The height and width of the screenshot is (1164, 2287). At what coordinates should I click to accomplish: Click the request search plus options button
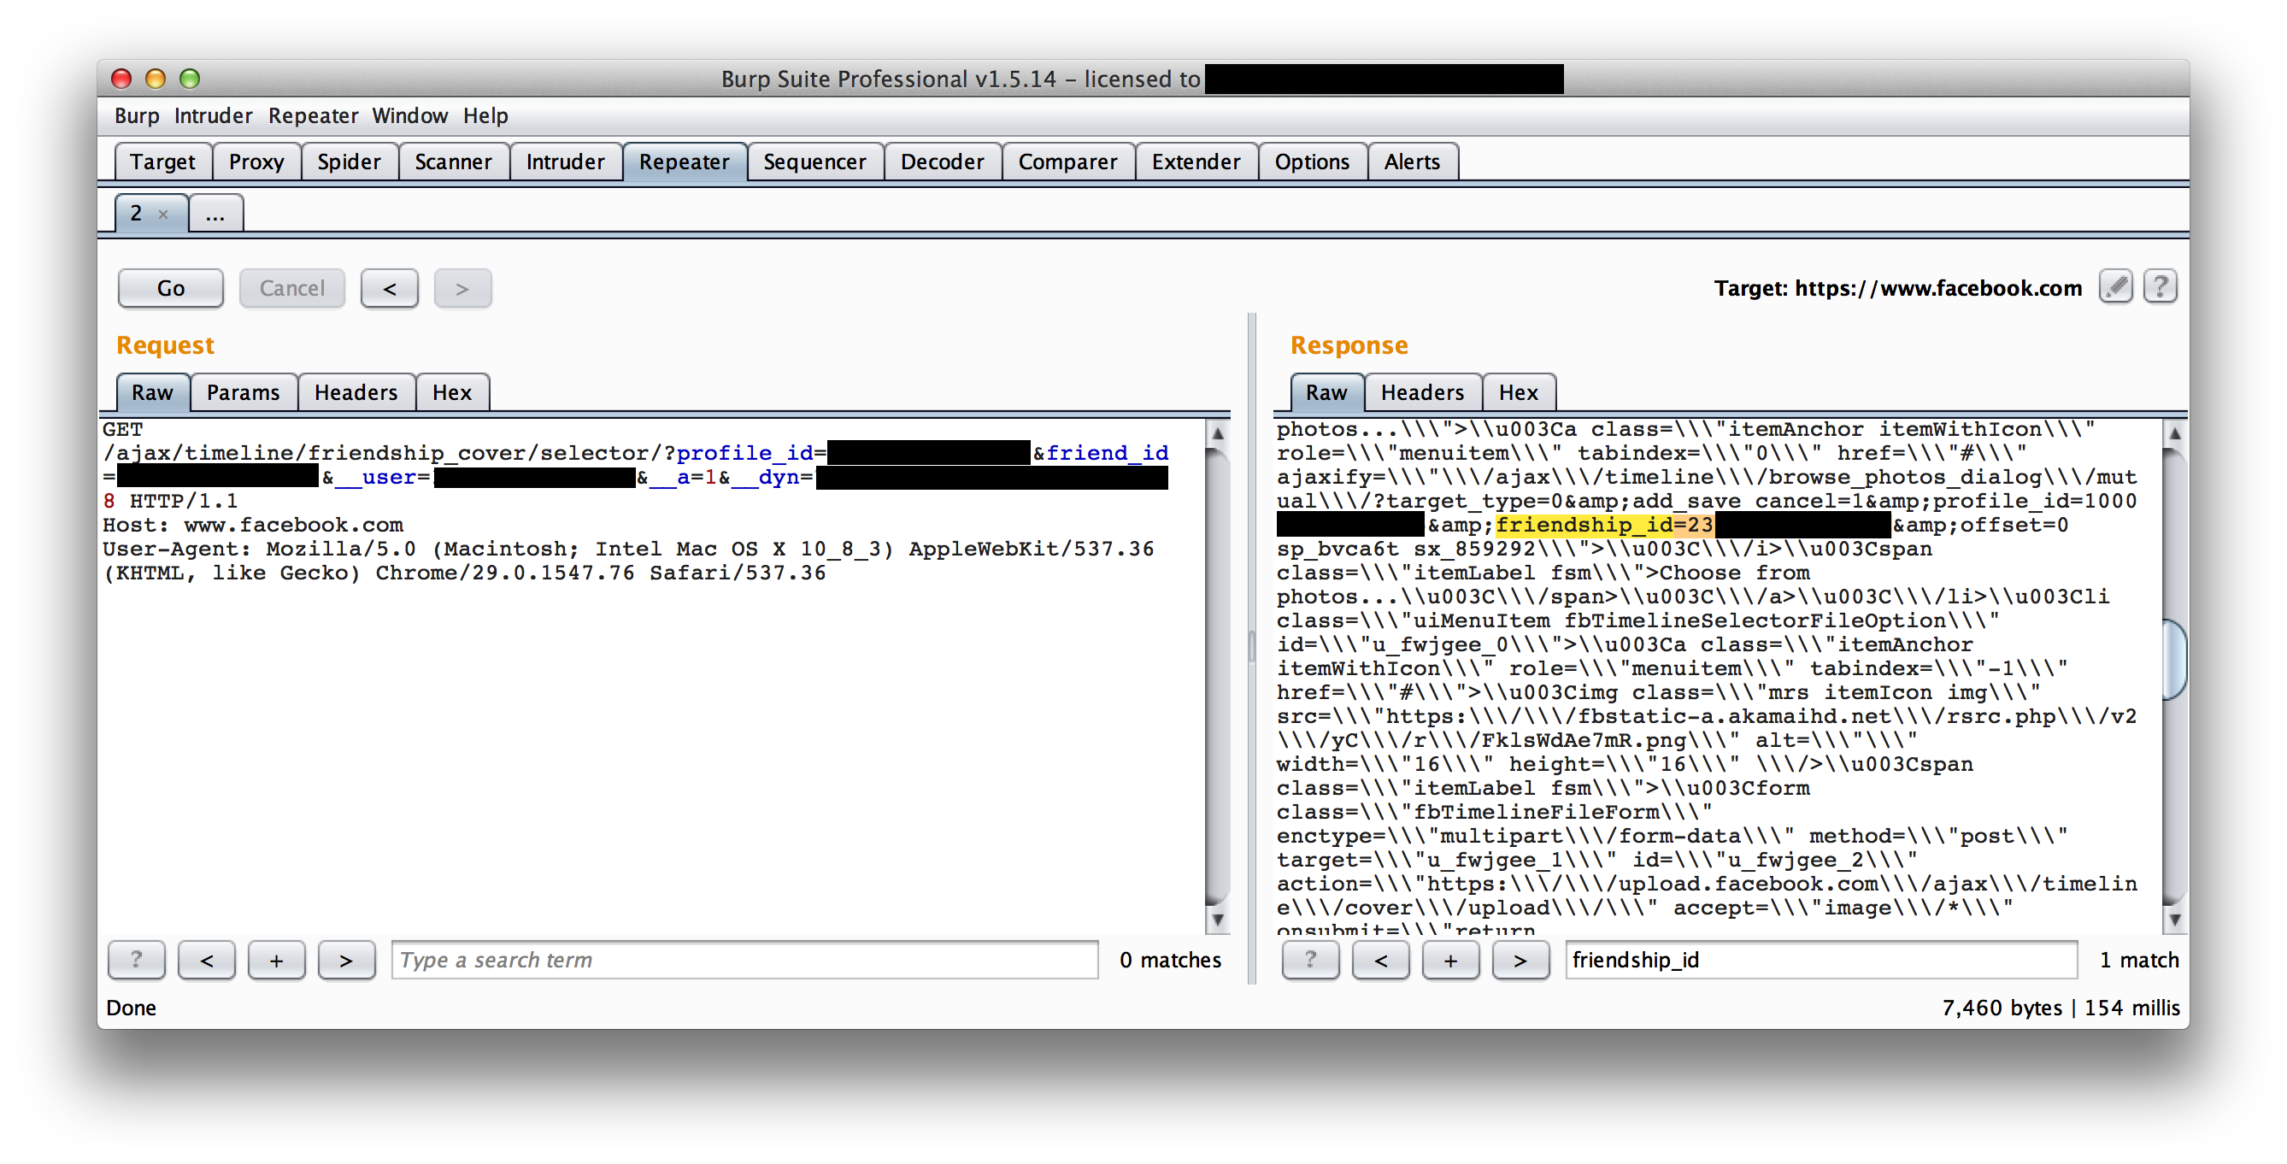[x=276, y=960]
